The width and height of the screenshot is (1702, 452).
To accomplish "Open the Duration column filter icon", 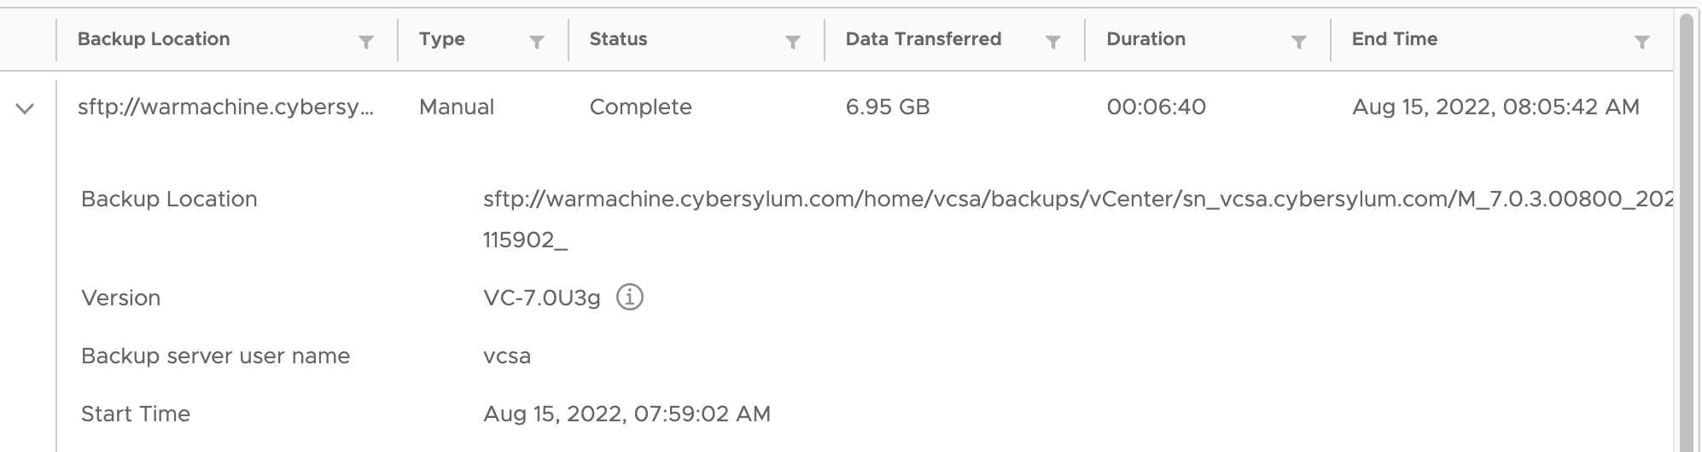I will [1298, 42].
